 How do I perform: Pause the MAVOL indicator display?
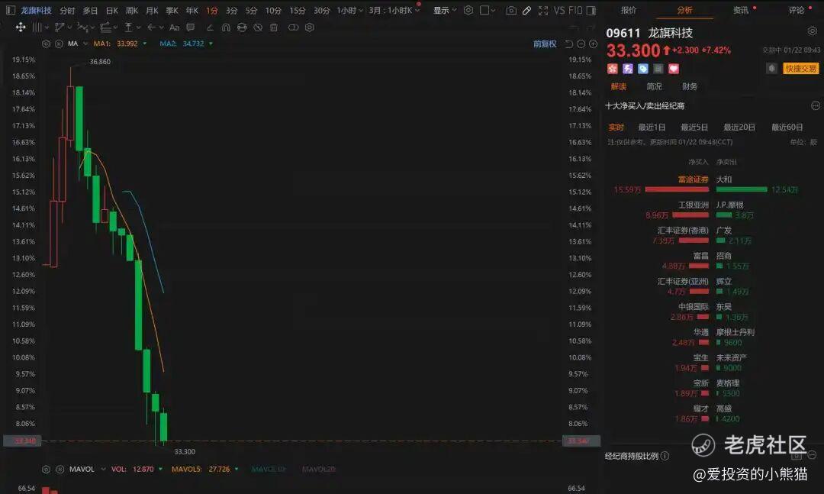pyautogui.click(x=60, y=470)
